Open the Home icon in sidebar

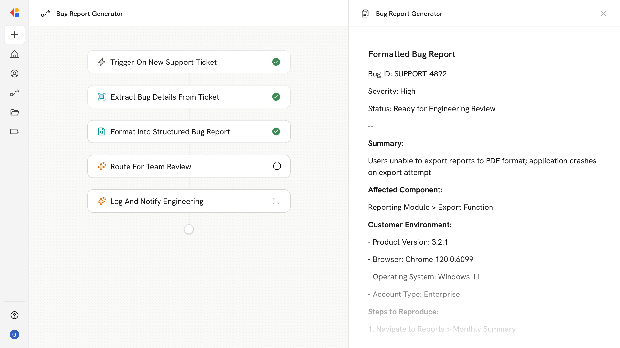click(15, 54)
